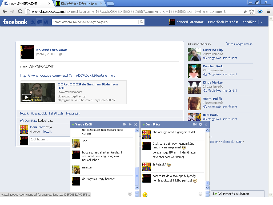Open account dropdown arrow beside Kezdőlap
273x205 pixels.
(x=261, y=22)
